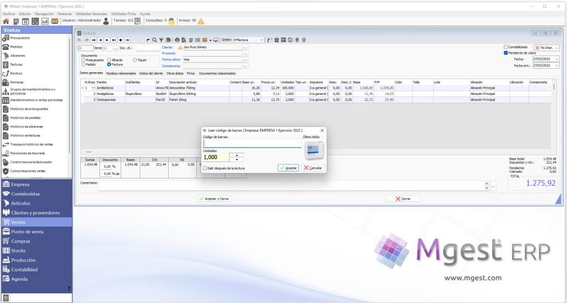Select the Albarán document radio button
The image size is (567, 303).
[x=109, y=60]
